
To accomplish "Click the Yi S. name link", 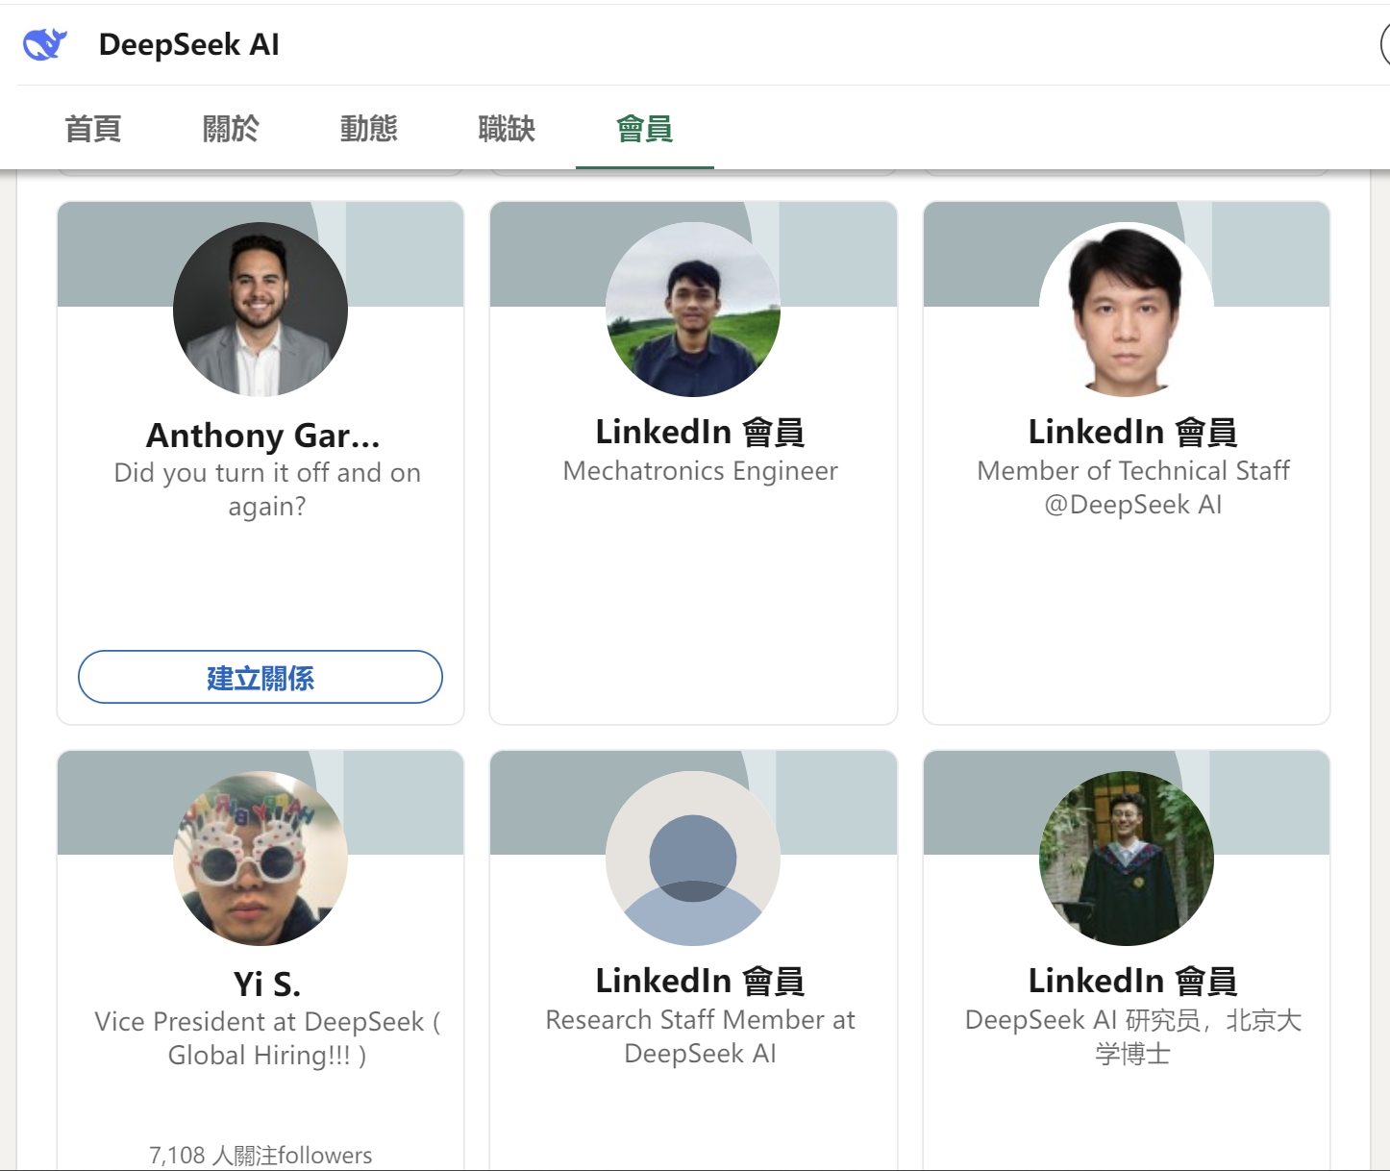I will coord(266,984).
